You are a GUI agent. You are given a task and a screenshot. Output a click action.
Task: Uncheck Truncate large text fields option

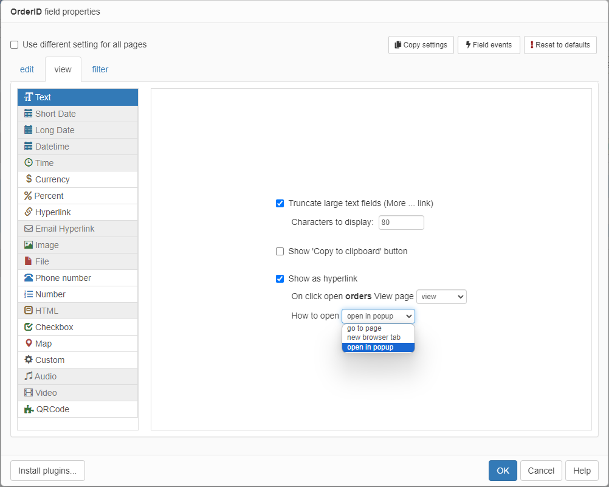[280, 204]
